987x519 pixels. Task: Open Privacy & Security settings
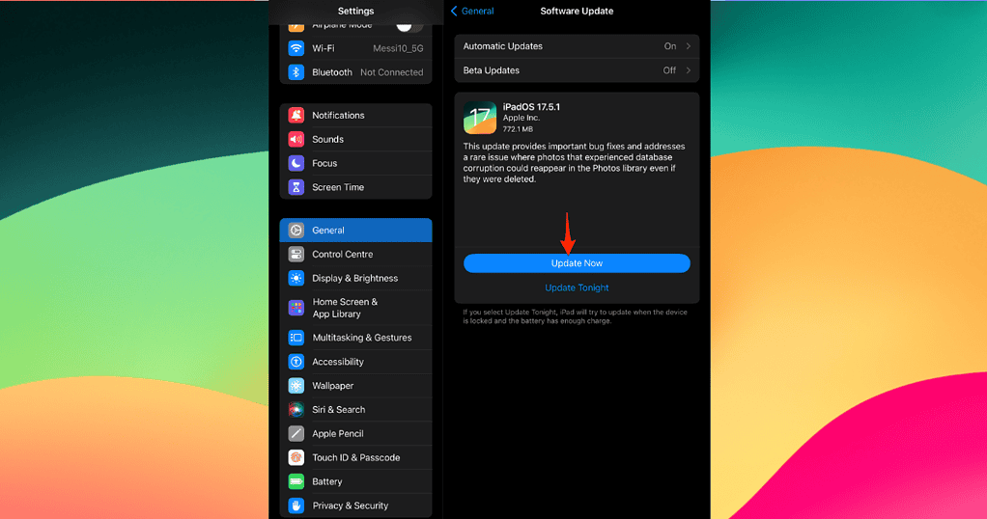click(x=355, y=505)
